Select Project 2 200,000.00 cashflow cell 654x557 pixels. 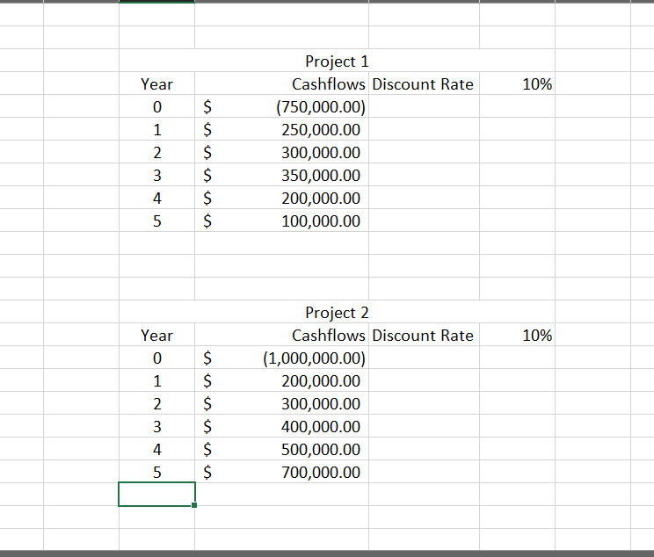[281, 380]
